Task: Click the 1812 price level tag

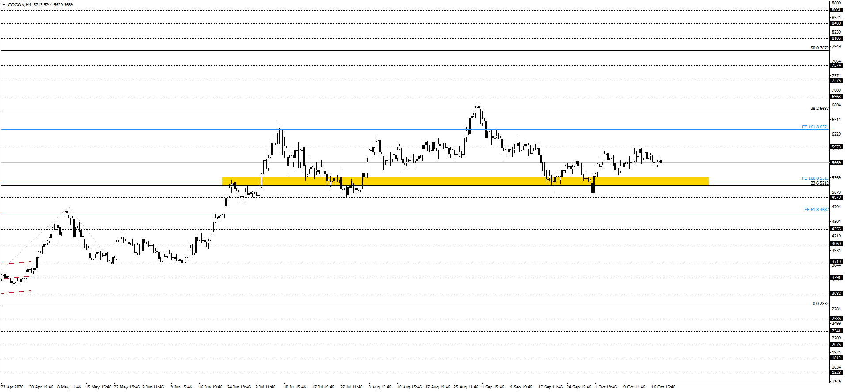Action: [x=836, y=358]
